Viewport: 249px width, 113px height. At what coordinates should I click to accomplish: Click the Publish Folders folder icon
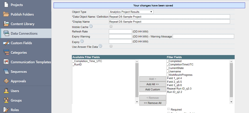[x=6, y=14]
